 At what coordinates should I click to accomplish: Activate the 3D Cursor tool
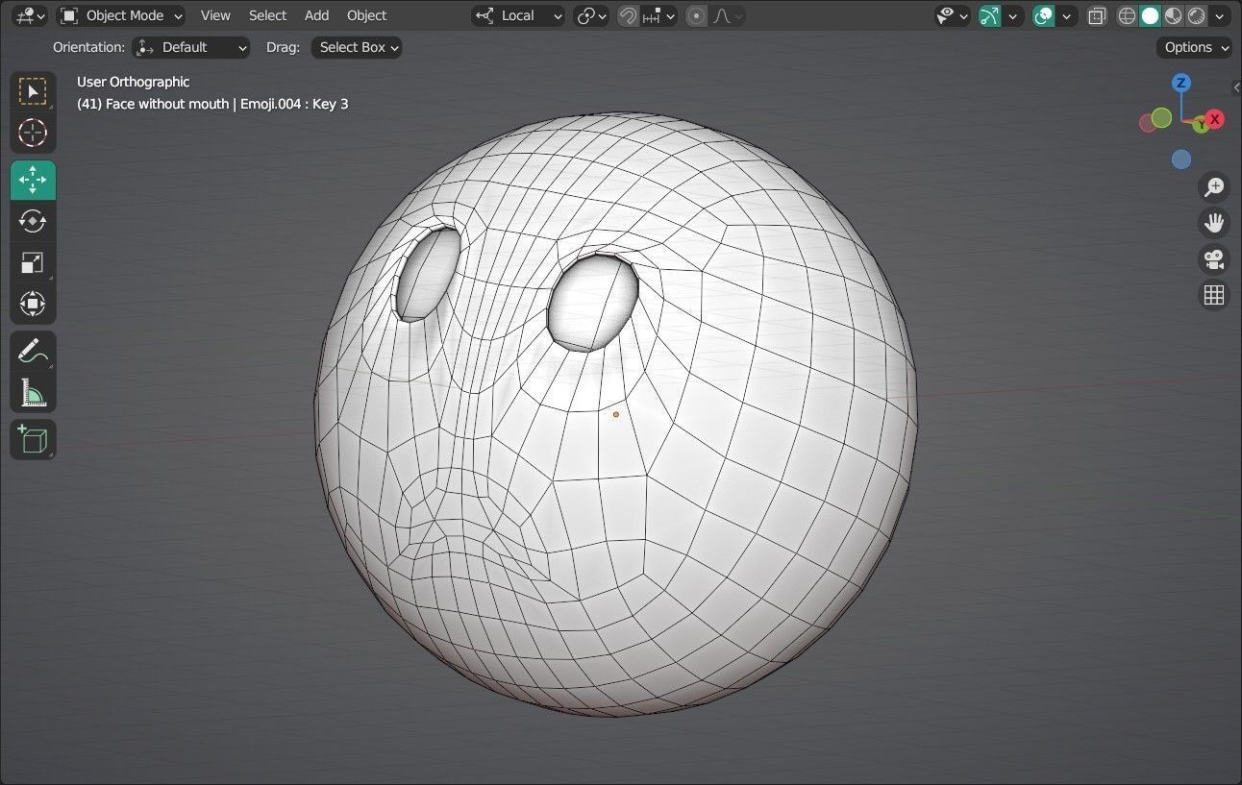(x=33, y=133)
